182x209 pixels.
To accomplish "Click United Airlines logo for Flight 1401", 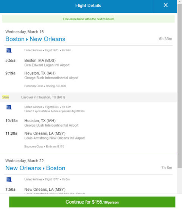I will tap(9, 51).
